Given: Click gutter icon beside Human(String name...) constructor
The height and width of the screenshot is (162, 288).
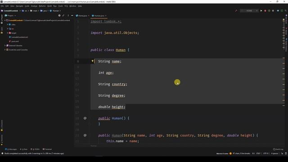Looking at the screenshot, I should (x=85, y=135).
